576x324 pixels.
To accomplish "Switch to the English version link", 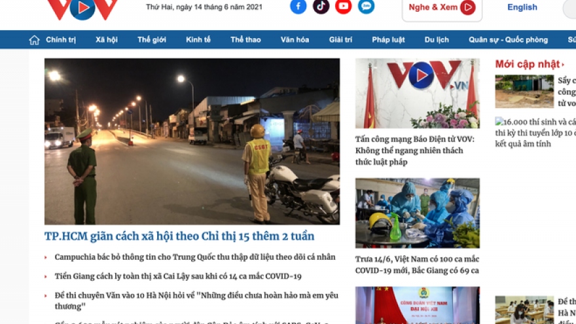I will 522,7.
